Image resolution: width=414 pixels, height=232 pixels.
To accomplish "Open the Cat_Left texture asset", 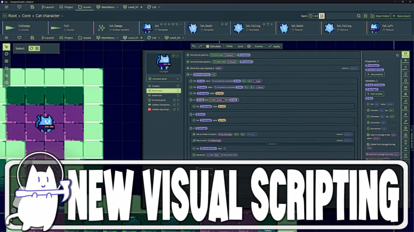I will coord(389,28).
